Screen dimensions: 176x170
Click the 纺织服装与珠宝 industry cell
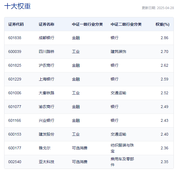click(122, 148)
